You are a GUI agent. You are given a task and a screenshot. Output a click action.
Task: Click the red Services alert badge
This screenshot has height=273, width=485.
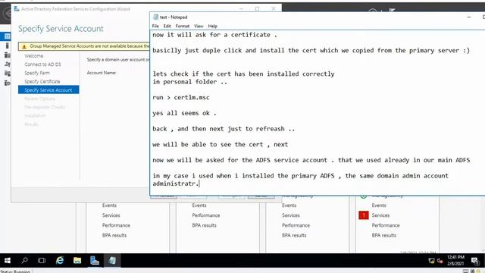[364, 215]
